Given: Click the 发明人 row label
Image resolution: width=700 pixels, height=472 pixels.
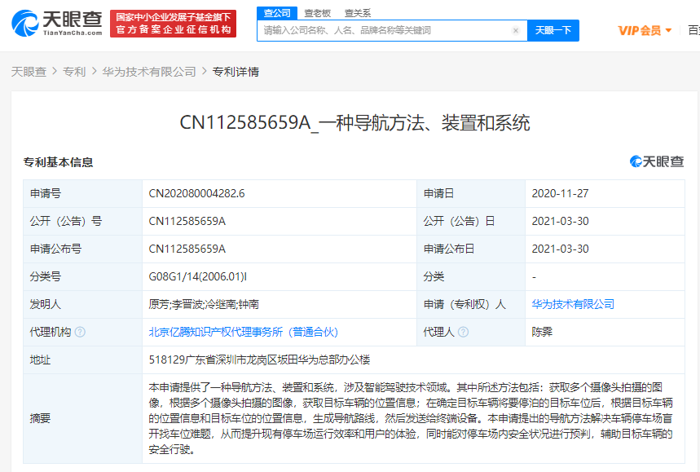Looking at the screenshot, I should pos(46,304).
